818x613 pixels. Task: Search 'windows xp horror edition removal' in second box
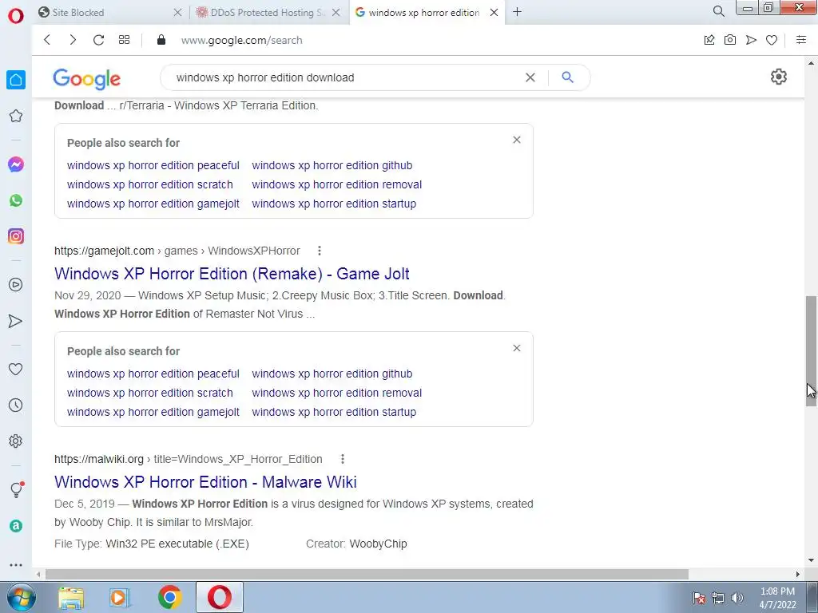coord(336,393)
